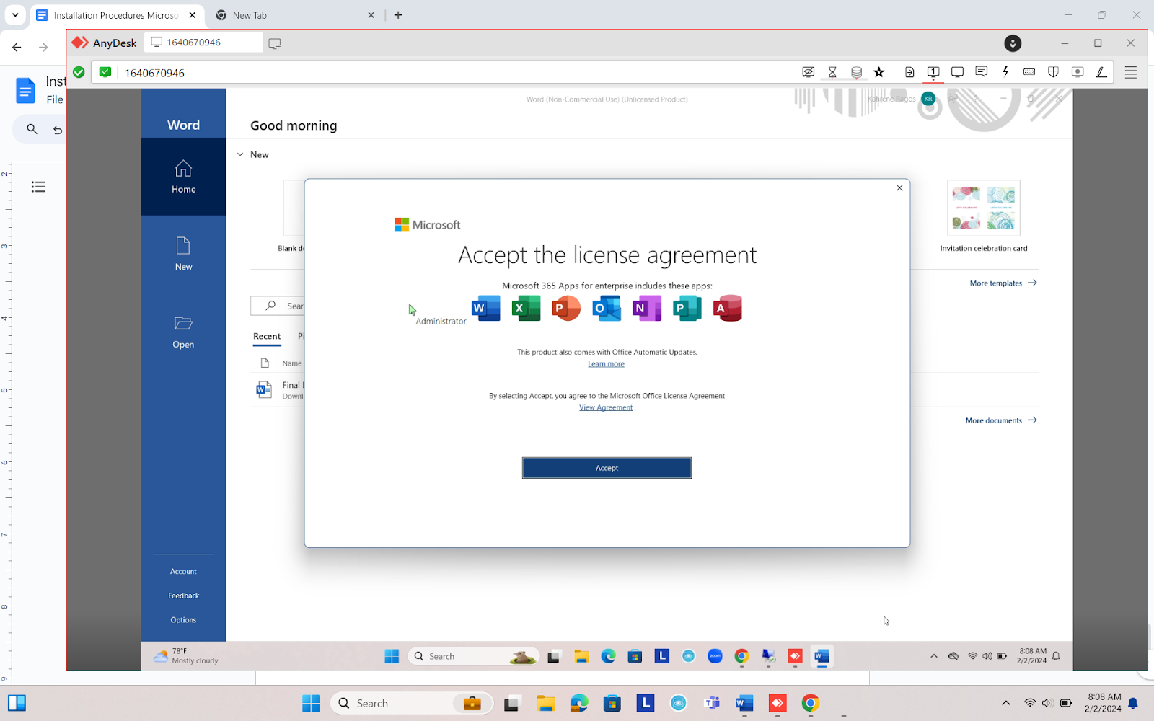This screenshot has height=721, width=1154.
Task: Open new AnyDesk session tab
Action: (x=274, y=43)
